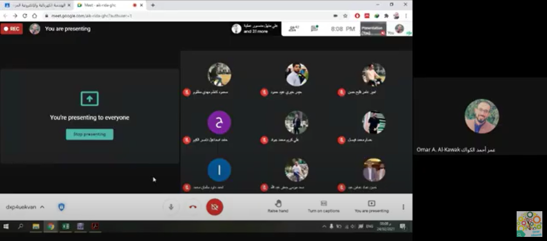
Task: Turn the camera back on
Action: (214, 207)
